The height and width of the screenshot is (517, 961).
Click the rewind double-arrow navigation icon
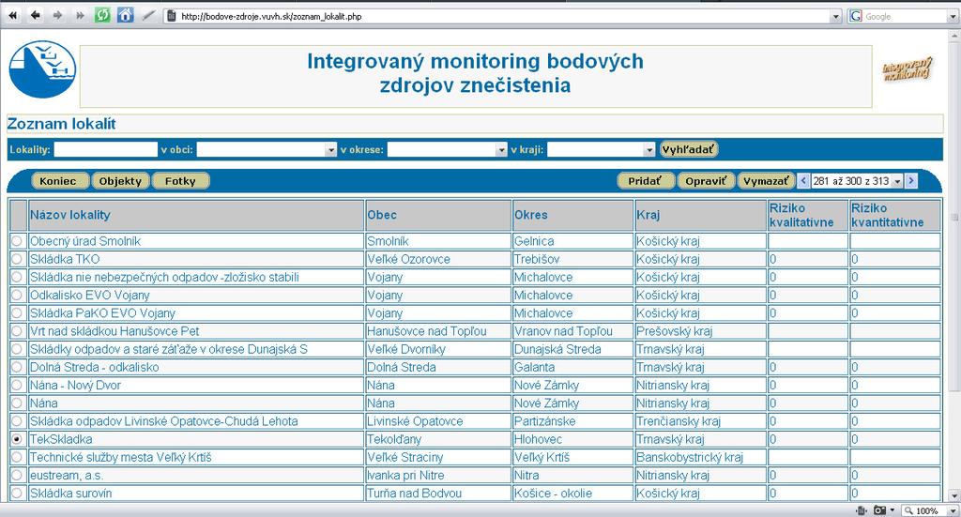pyautogui.click(x=12, y=16)
